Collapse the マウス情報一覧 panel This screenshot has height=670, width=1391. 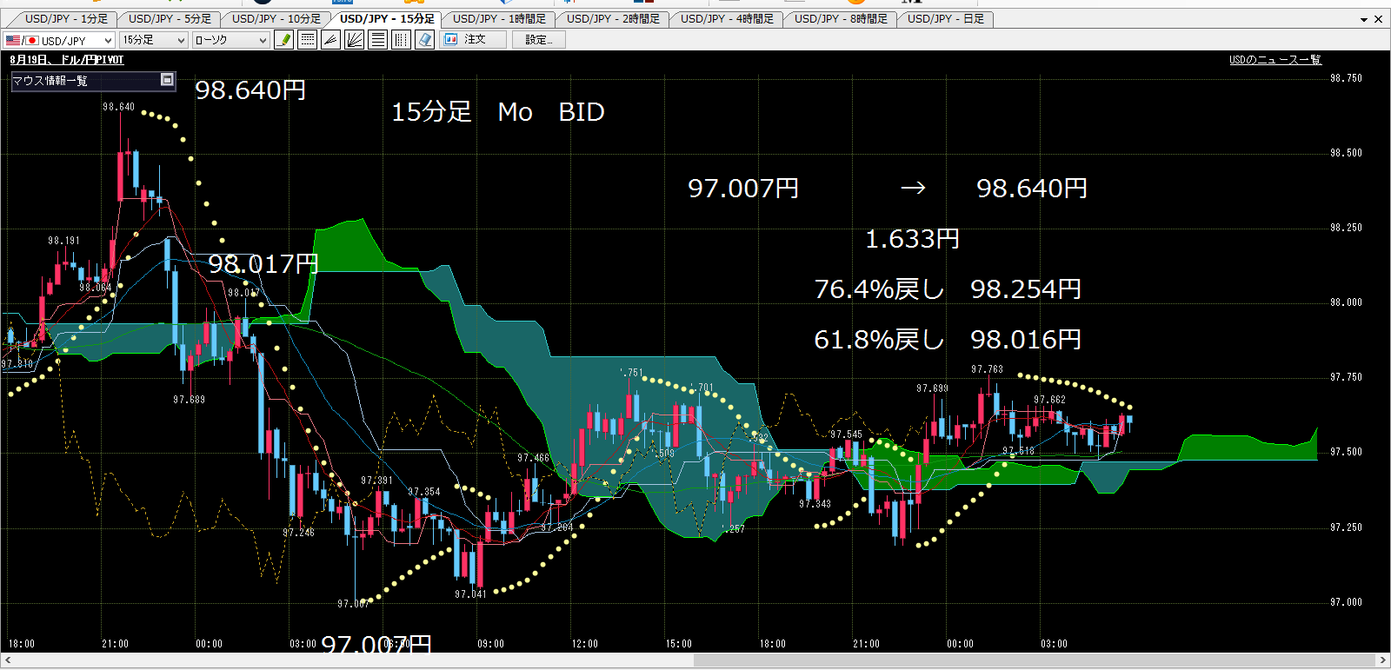point(168,80)
